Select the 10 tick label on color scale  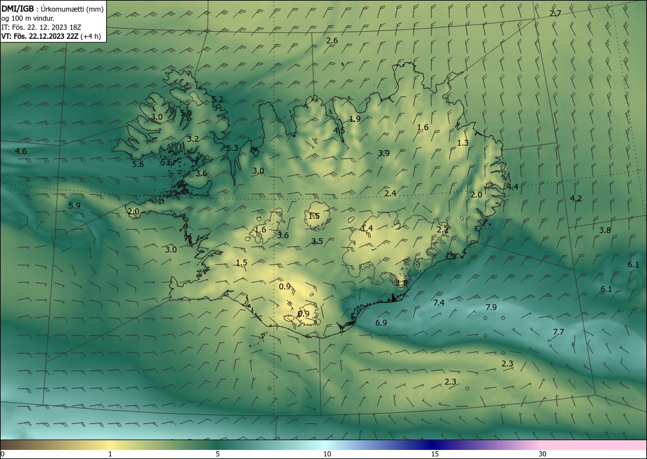[x=327, y=454]
